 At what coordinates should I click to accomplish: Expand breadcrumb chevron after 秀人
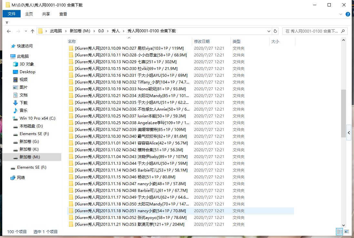point(123,31)
